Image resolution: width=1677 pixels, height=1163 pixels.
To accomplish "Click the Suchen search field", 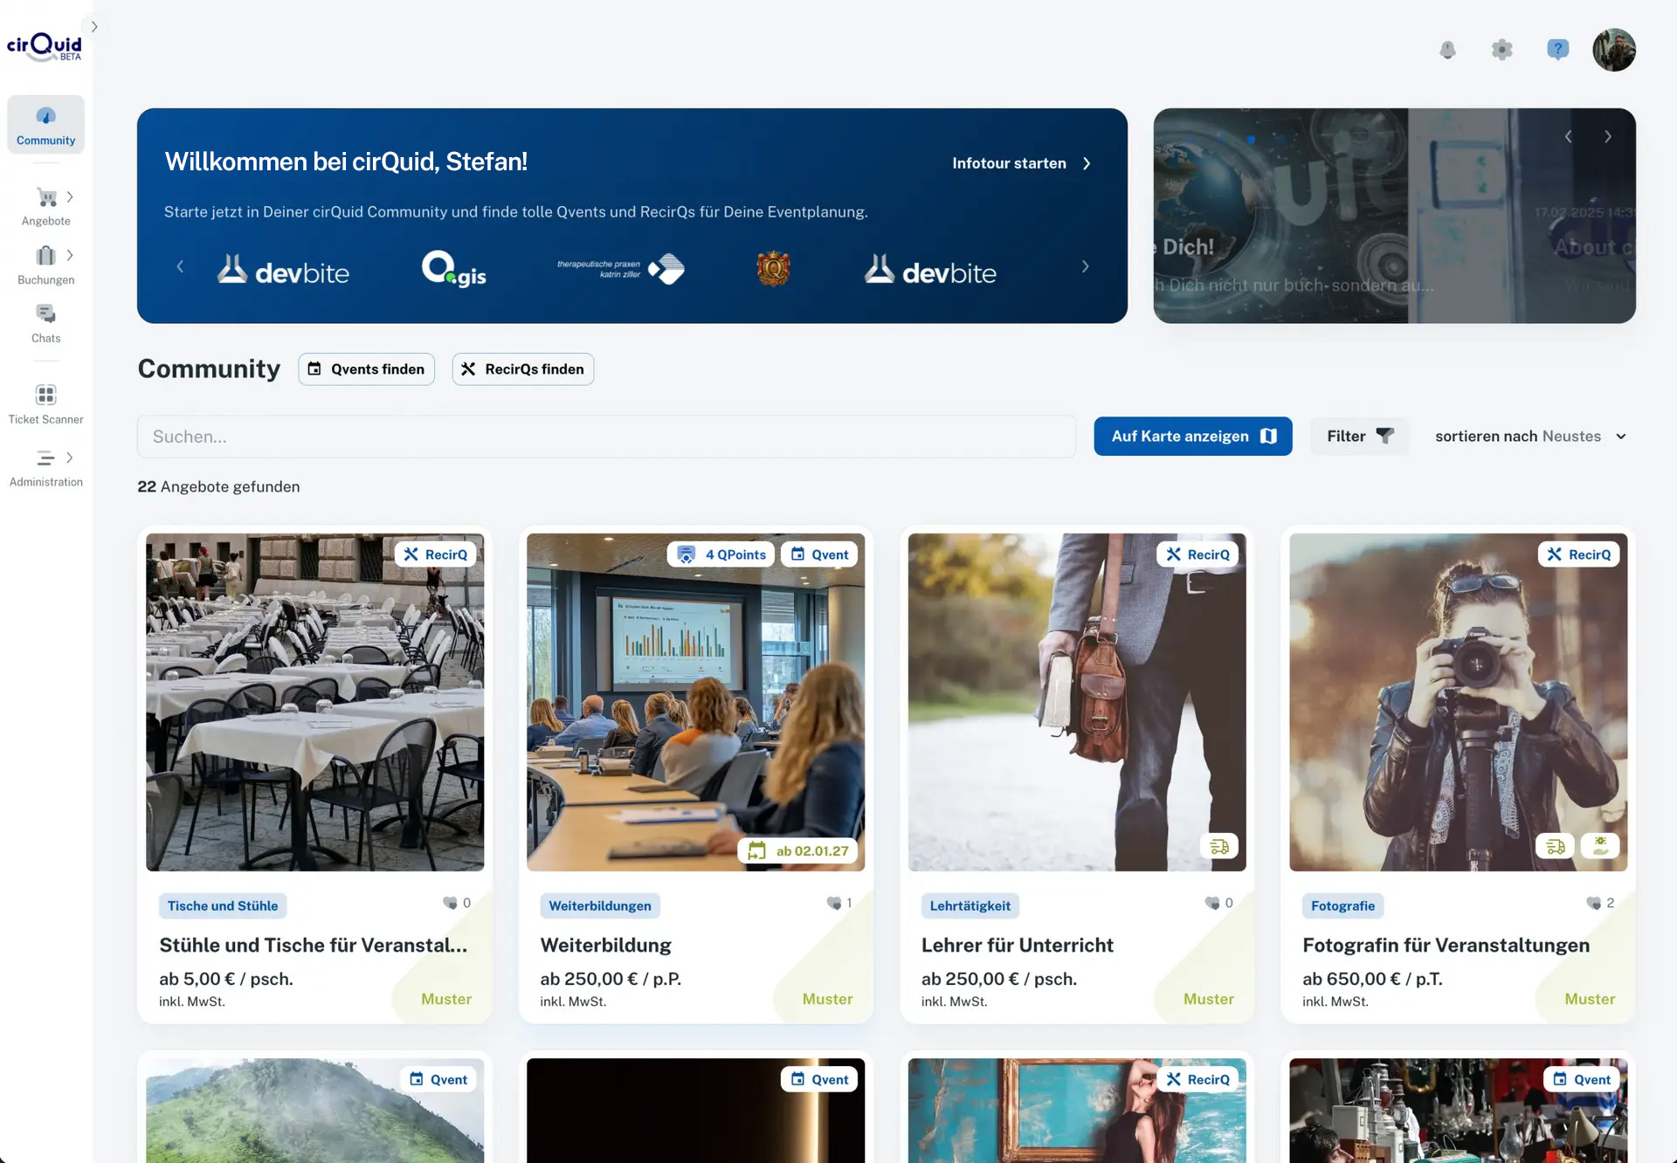I will pos(606,437).
